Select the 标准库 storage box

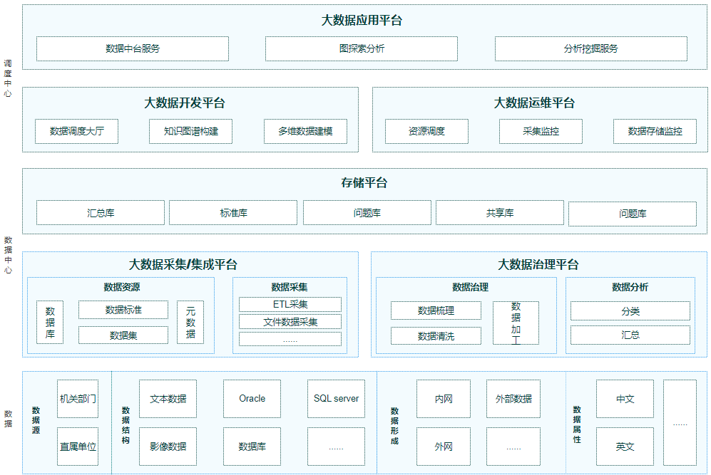[x=233, y=212]
